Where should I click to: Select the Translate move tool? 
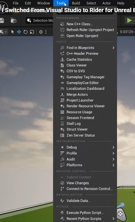point(19,32)
